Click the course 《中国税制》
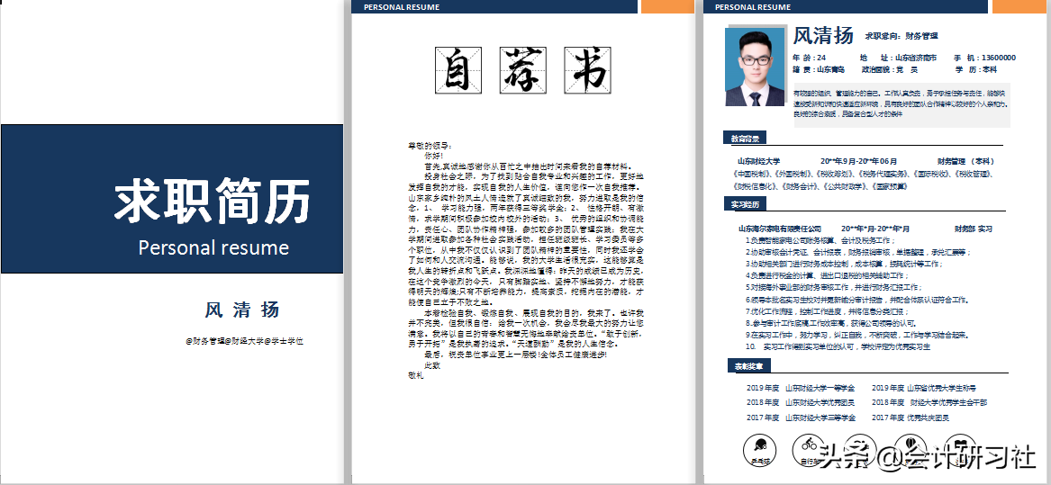Screen dimensions: 1051x485 [753, 174]
